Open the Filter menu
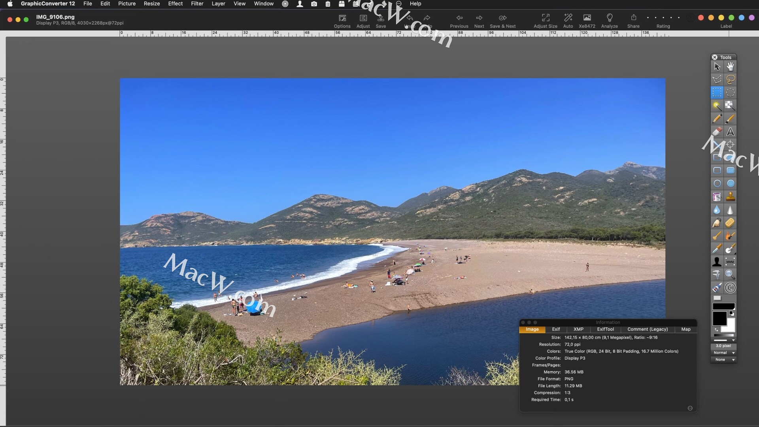The image size is (759, 427). point(197,4)
